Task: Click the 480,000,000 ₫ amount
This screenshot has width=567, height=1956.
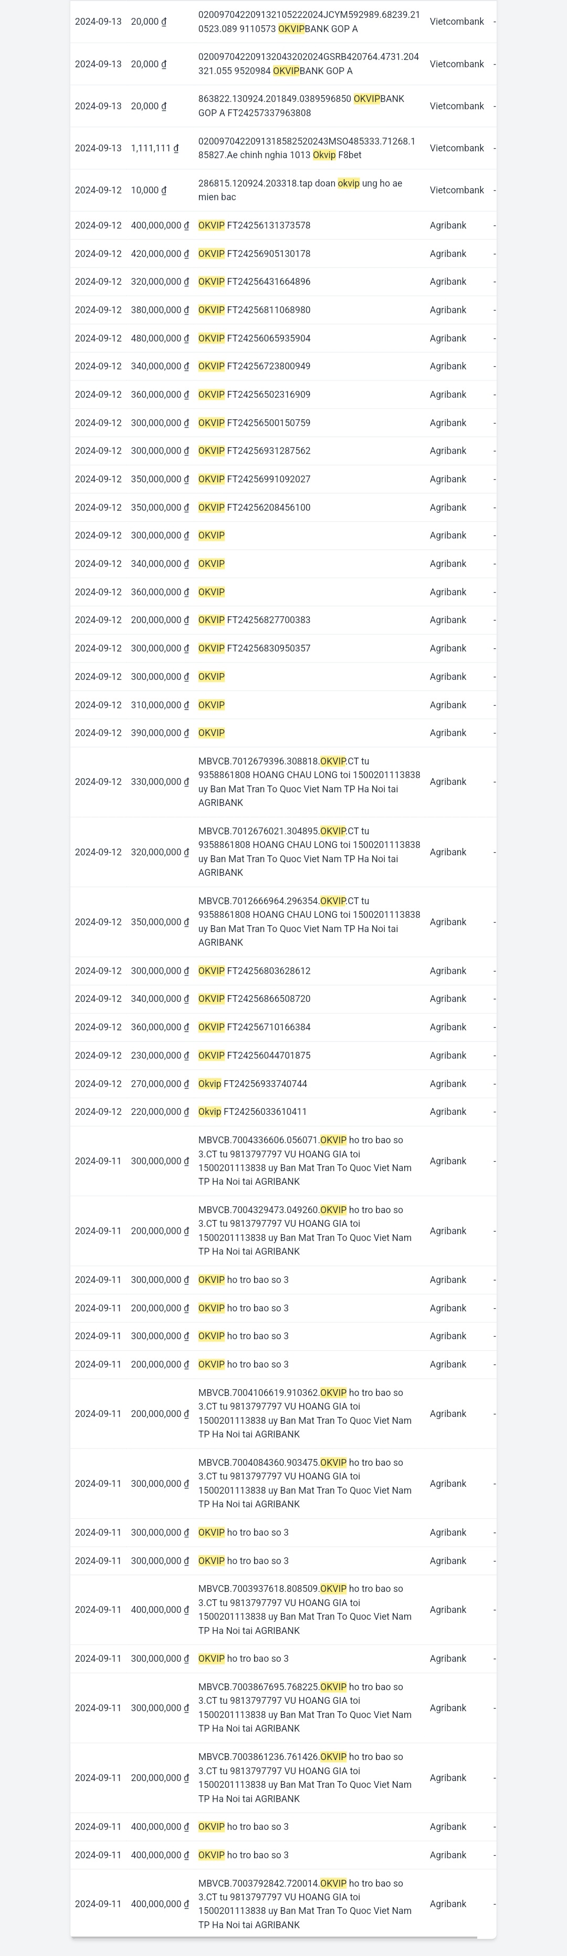Action: pos(160,338)
